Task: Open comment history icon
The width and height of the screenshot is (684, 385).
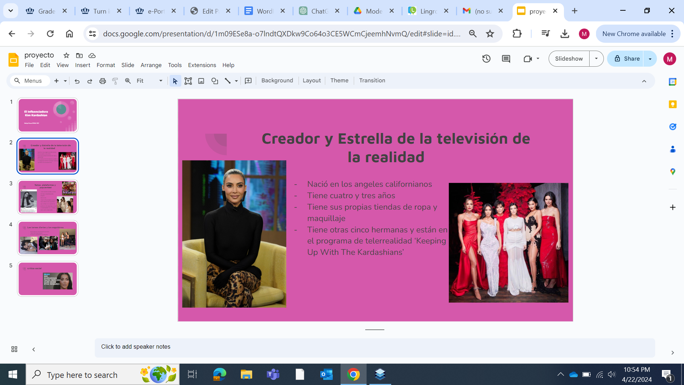Action: click(506, 59)
